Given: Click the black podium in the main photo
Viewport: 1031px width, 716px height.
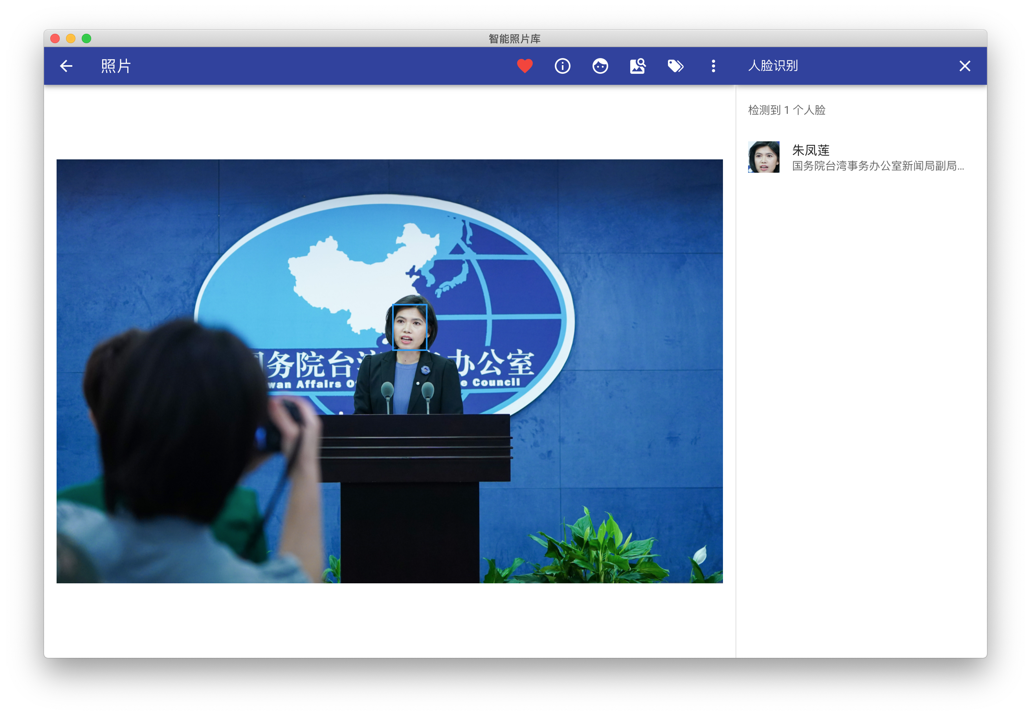Looking at the screenshot, I should click(409, 493).
